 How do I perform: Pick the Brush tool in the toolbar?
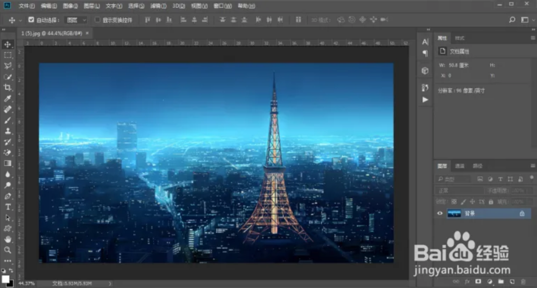click(x=8, y=120)
